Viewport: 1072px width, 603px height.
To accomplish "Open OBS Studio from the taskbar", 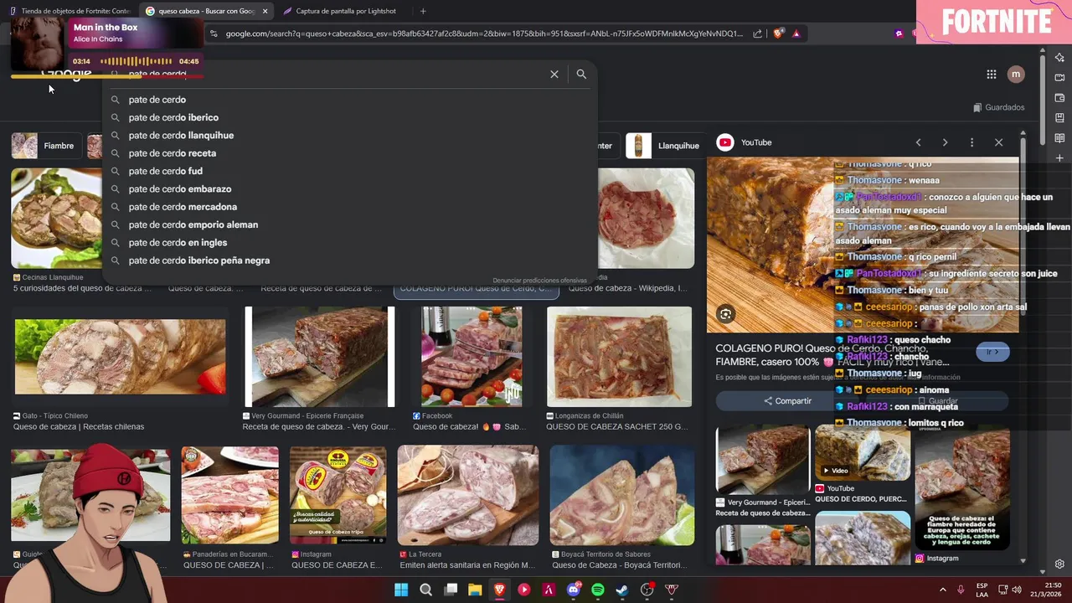I will [x=647, y=590].
